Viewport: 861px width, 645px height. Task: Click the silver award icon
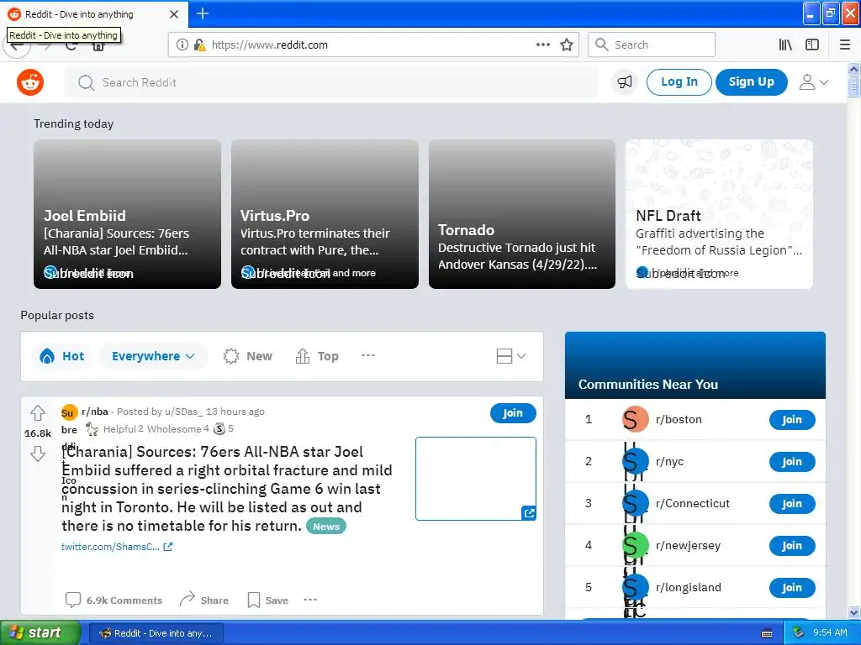tap(219, 429)
